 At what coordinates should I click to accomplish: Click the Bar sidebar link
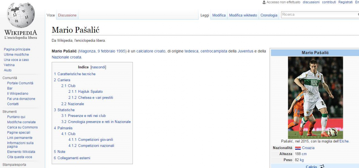[x=10, y=89]
